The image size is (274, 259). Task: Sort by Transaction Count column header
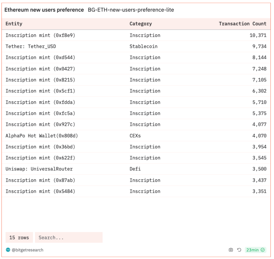point(242,24)
